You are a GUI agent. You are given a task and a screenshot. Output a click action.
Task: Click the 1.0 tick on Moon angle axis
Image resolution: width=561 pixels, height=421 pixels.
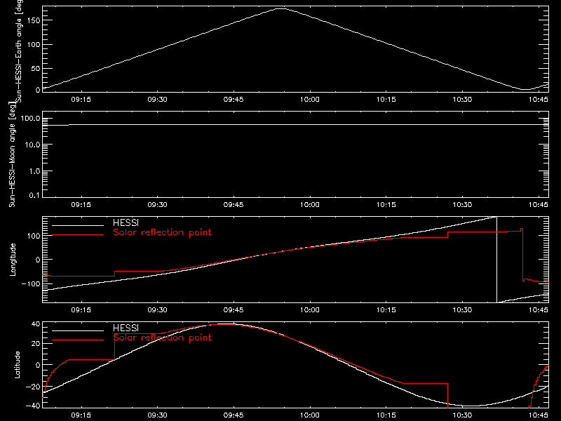pos(34,171)
